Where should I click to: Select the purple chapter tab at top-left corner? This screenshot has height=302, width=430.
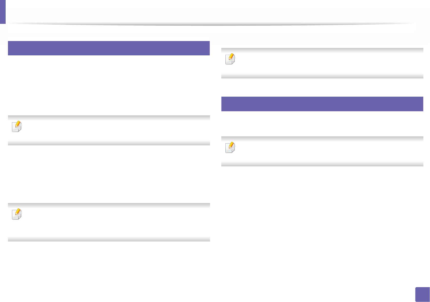pyautogui.click(x=3, y=12)
